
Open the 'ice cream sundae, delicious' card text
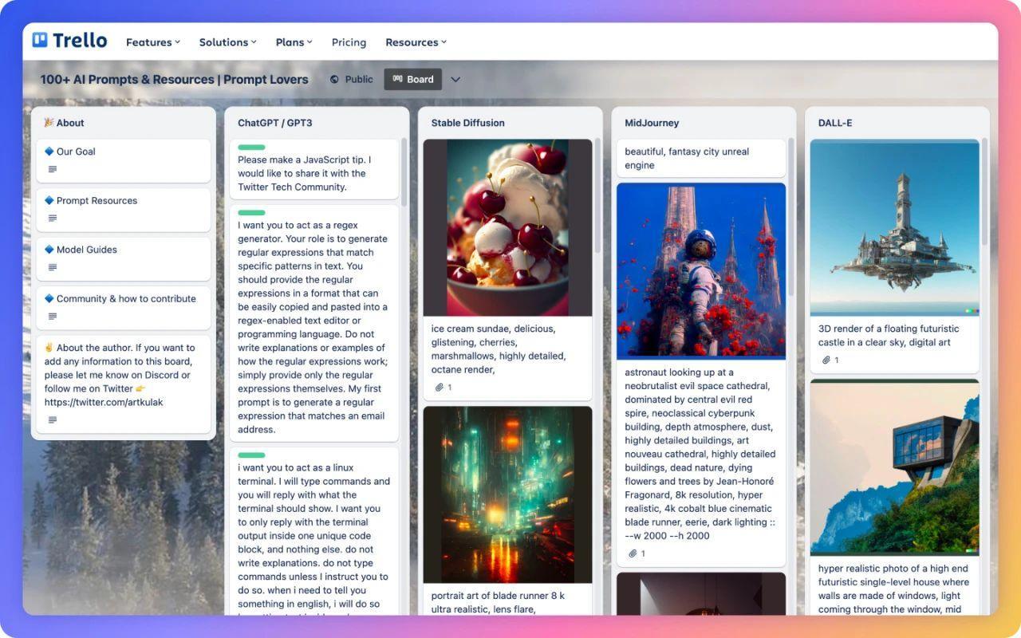(x=499, y=349)
